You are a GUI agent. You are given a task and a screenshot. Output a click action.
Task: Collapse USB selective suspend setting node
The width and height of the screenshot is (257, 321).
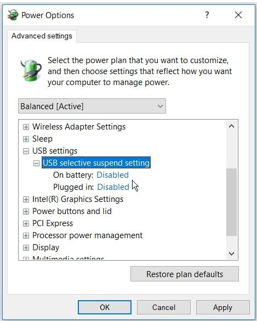click(x=36, y=163)
